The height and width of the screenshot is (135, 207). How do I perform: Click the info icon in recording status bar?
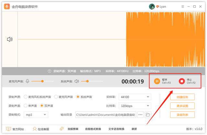pyautogui.click(x=49, y=71)
